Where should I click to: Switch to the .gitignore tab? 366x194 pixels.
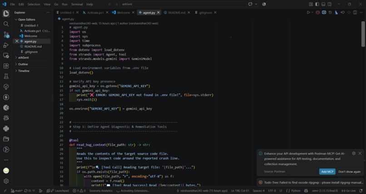pyautogui.click(x=205, y=13)
